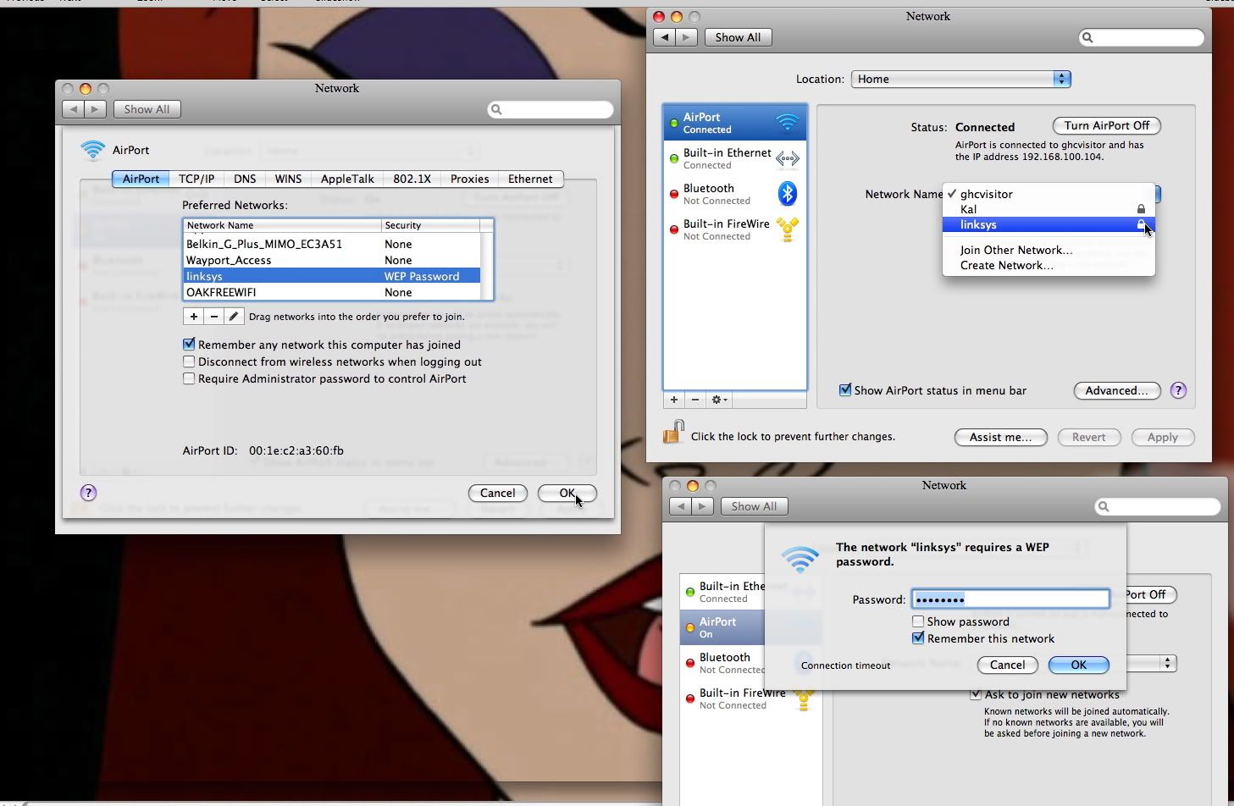Click Apply in top-right Network window
The width and height of the screenshot is (1234, 806).
click(1163, 437)
